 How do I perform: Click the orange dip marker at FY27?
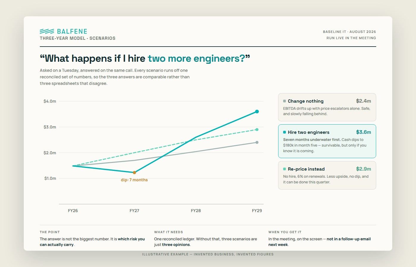point(134,172)
